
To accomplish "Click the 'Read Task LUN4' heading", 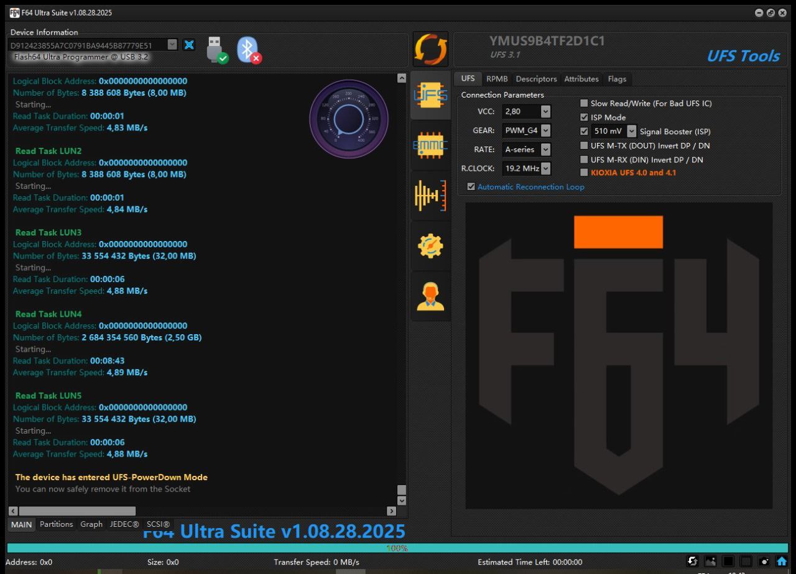I will (49, 314).
